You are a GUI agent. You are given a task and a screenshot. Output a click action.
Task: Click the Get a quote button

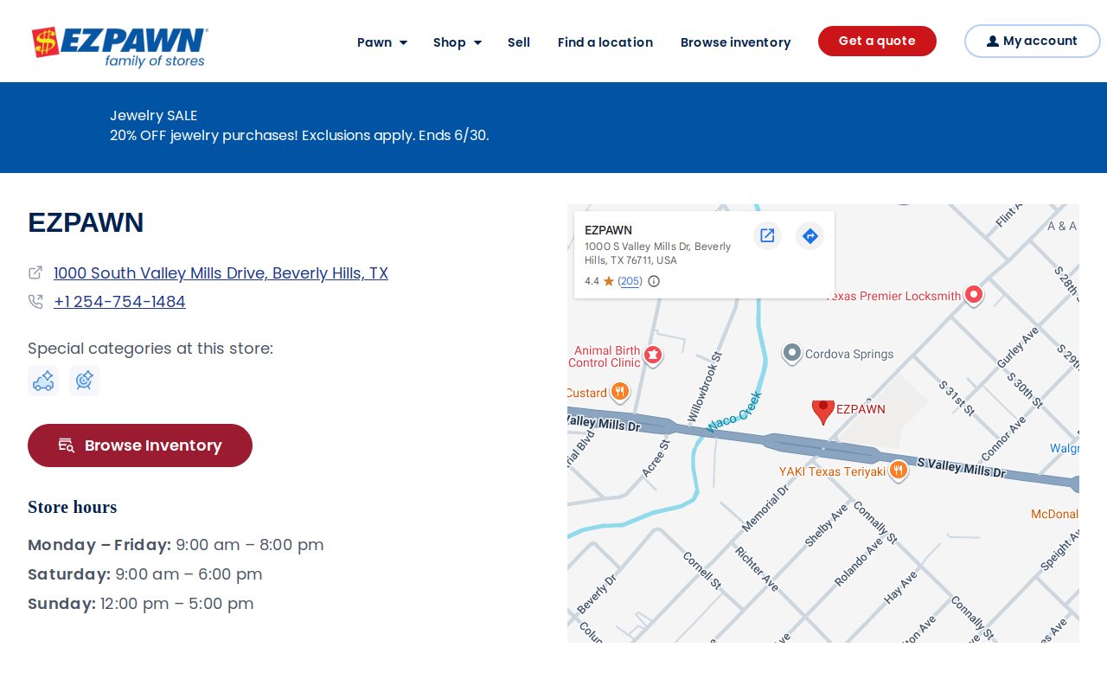point(877,41)
